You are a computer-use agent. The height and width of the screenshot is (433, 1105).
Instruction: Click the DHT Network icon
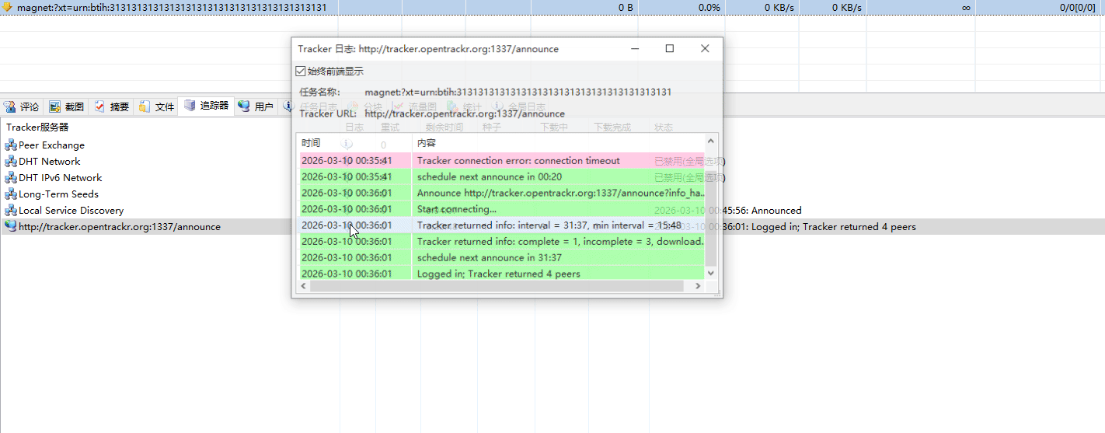coord(11,162)
